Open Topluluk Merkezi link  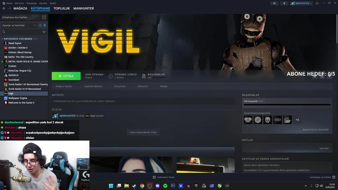click(x=93, y=86)
